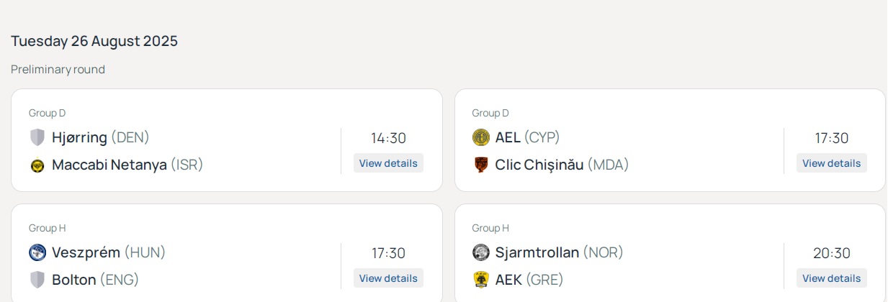The height and width of the screenshot is (302, 888).
Task: View details for AEL vs Clic Chișinău
Action: 831,163
